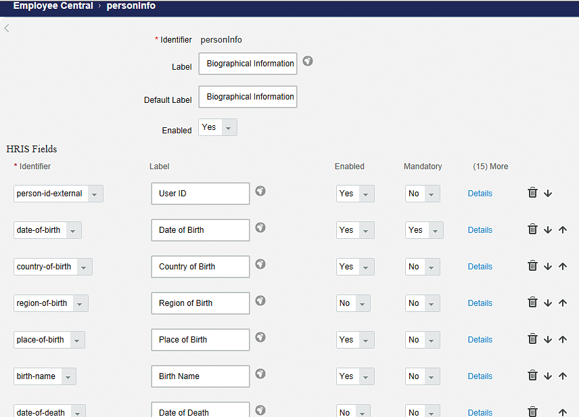Image resolution: width=579 pixels, height=417 pixels.
Task: Go to Employee Central breadcrumb
Action: tap(53, 6)
